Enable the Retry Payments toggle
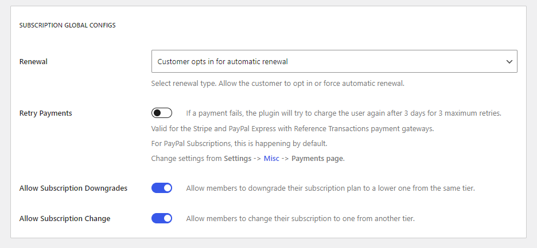Screen dimensions: 537x248 tap(162, 113)
